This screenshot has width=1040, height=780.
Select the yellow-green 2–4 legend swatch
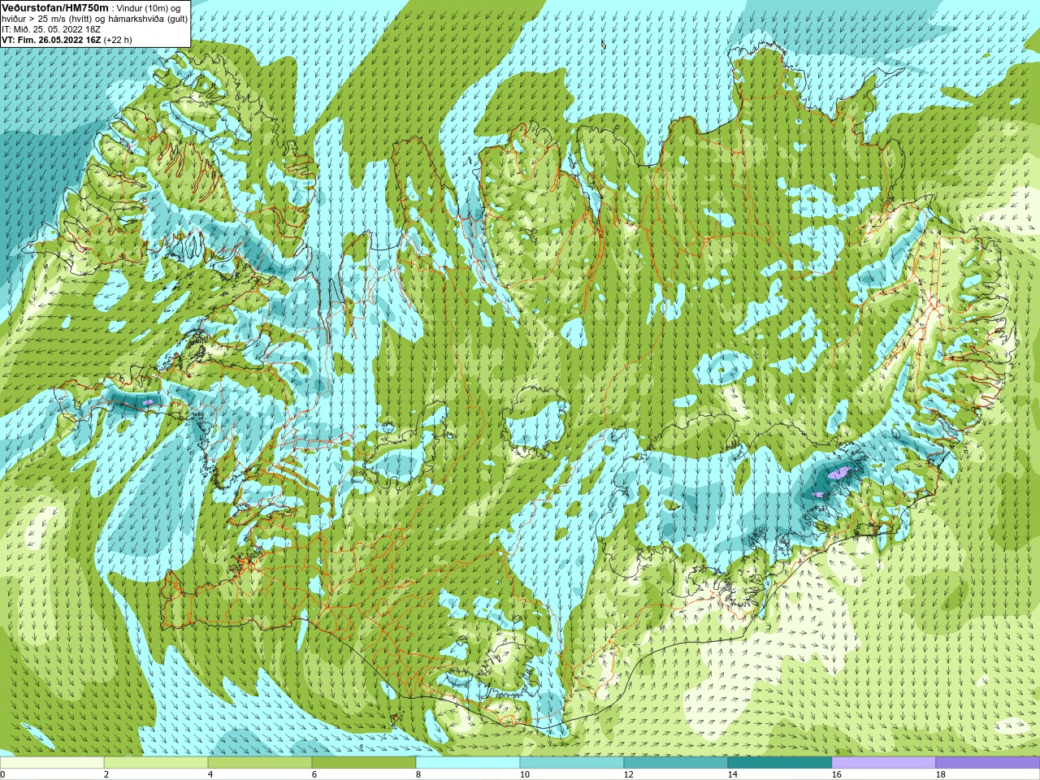156,763
